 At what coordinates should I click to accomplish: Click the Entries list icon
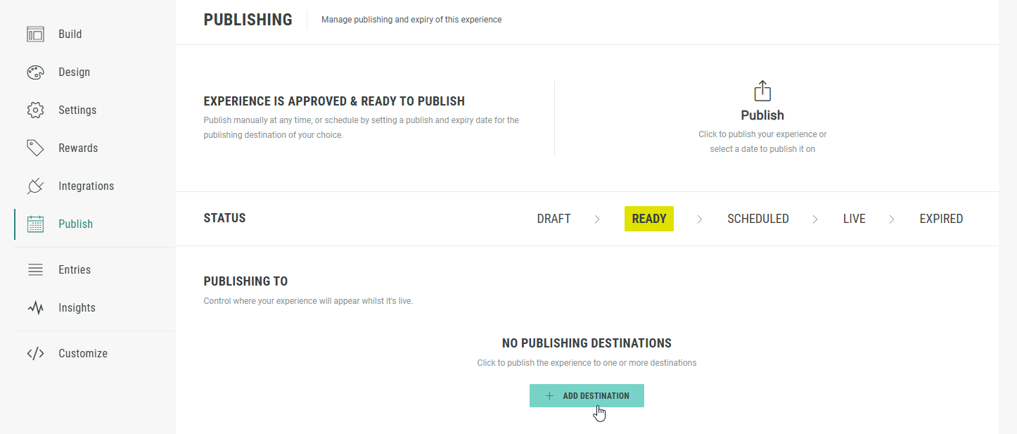click(35, 269)
